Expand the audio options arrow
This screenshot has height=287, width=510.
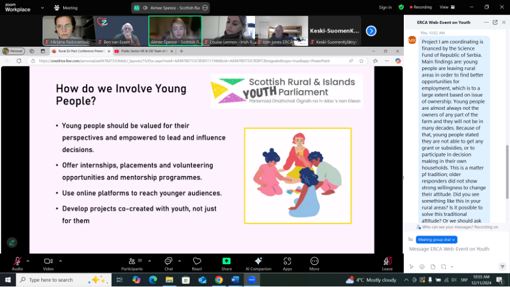click(28, 260)
